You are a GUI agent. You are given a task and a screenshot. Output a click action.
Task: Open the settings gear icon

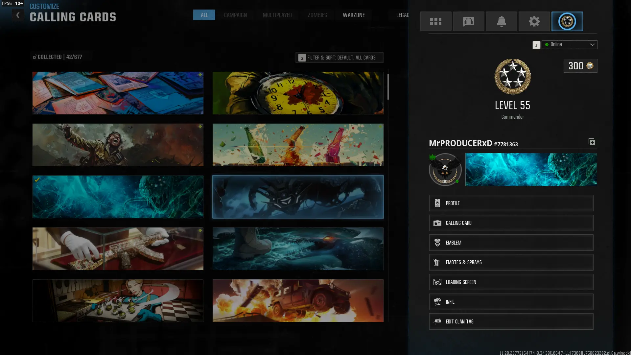pos(534,21)
